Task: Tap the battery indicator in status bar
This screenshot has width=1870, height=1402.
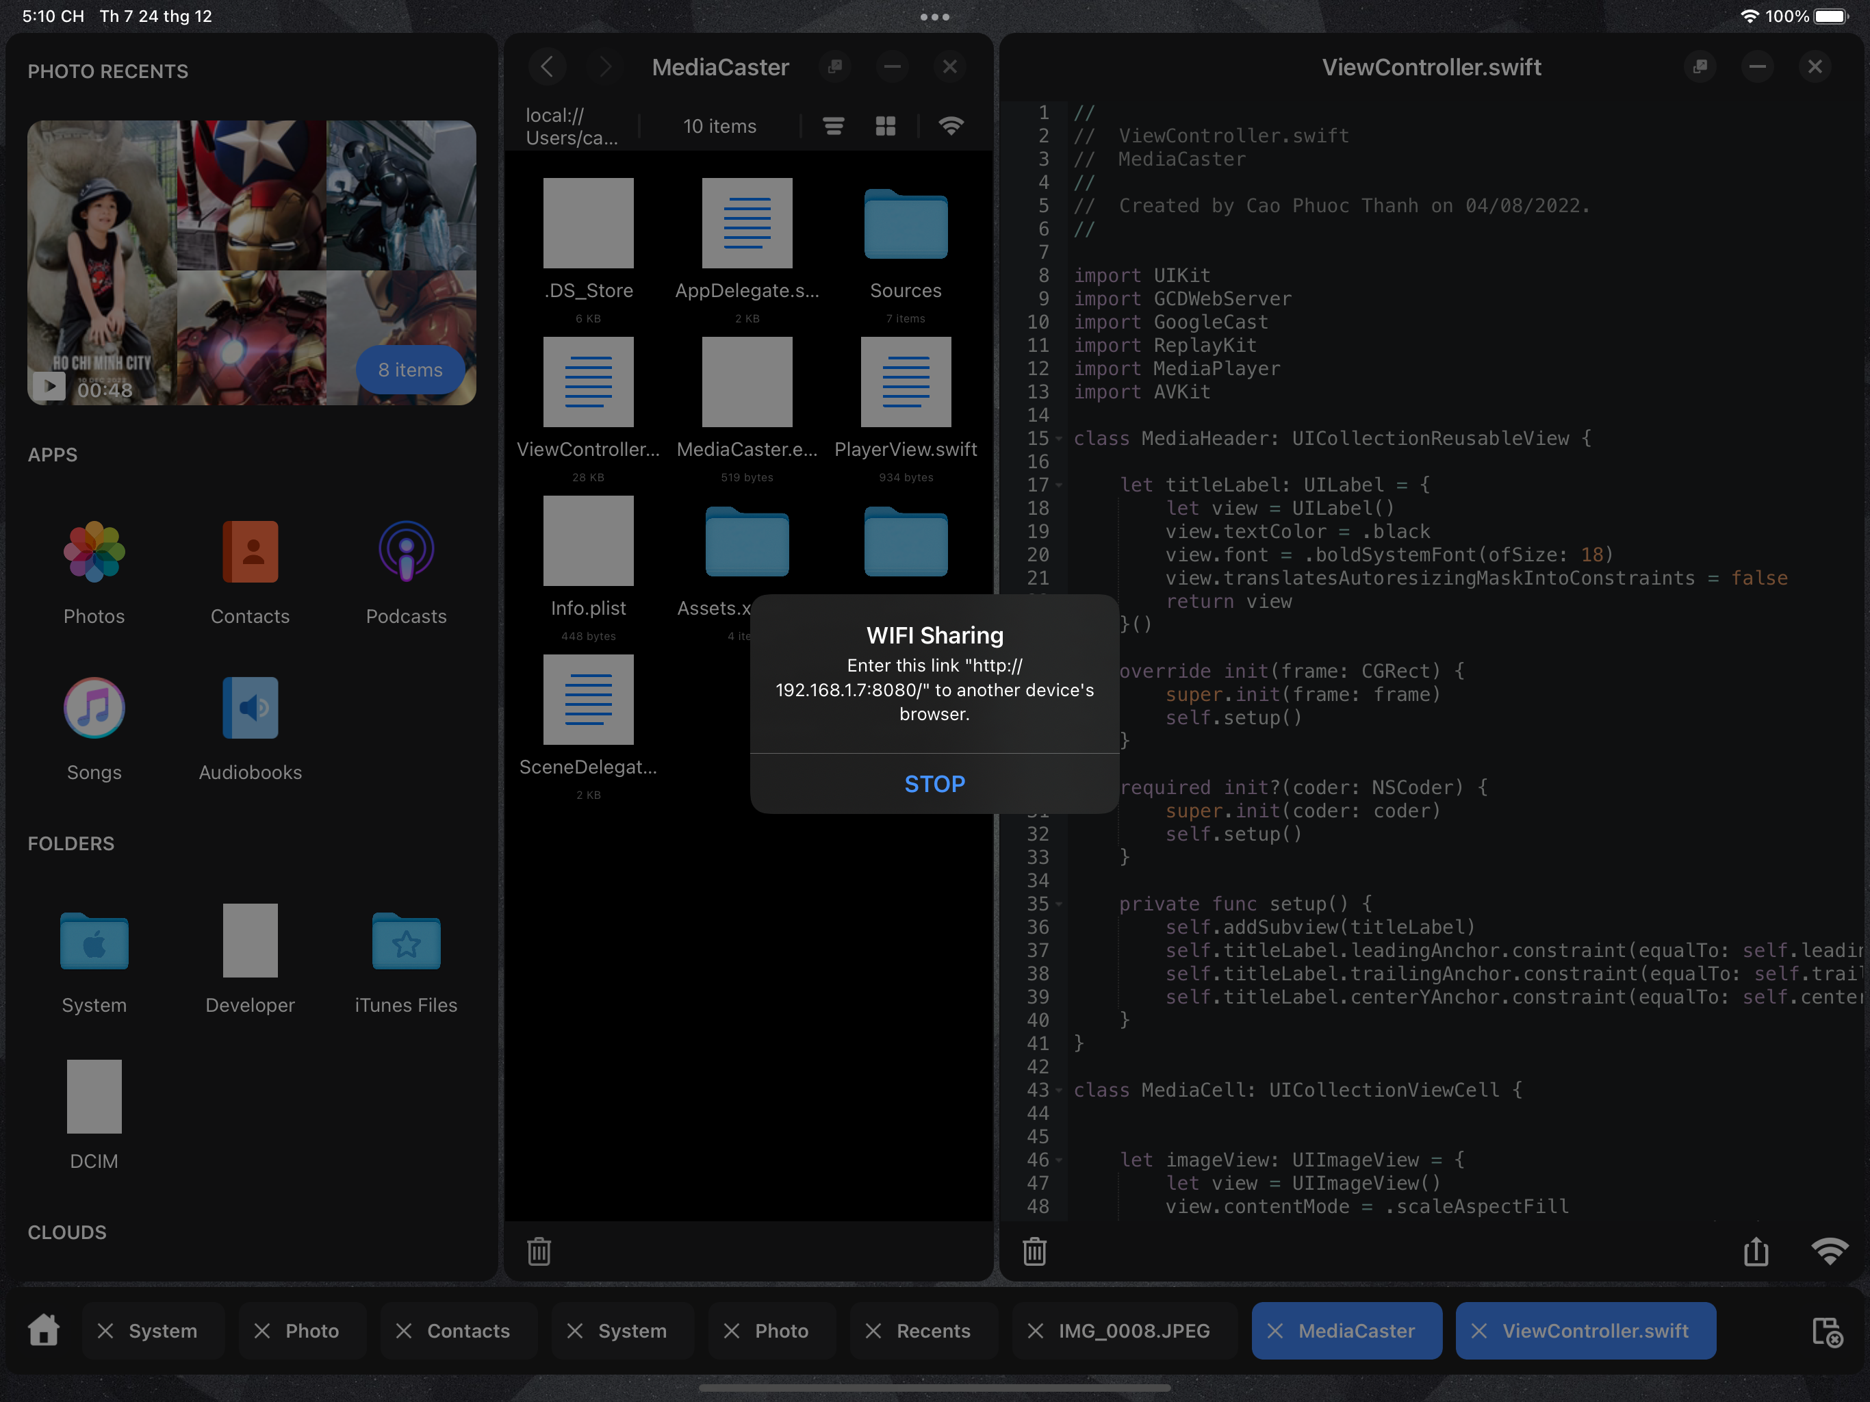Action: click(1831, 17)
